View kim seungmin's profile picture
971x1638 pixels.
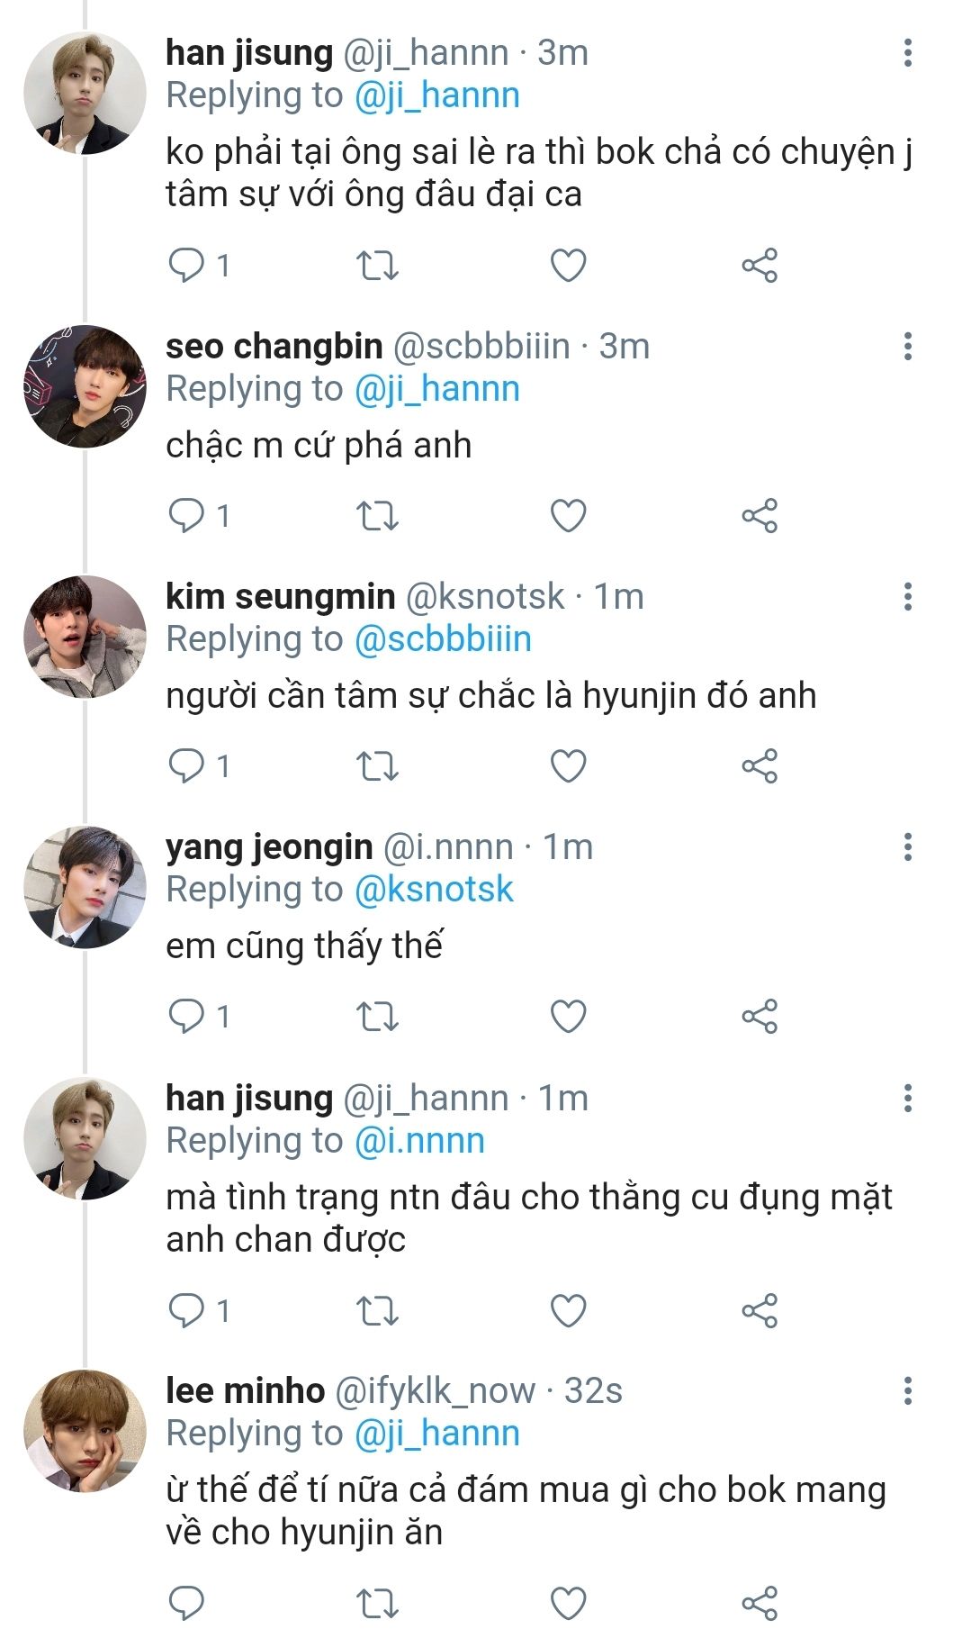point(85,637)
